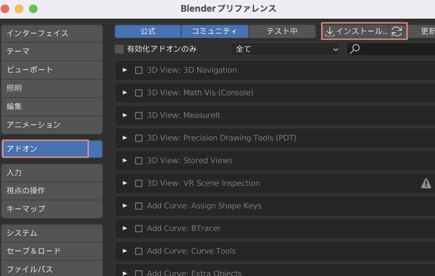
Task: Enable the Curve Tools add-on
Action: (x=139, y=251)
